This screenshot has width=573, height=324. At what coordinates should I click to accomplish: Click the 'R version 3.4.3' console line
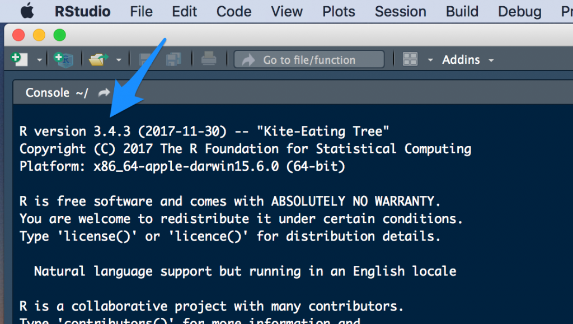pos(204,131)
